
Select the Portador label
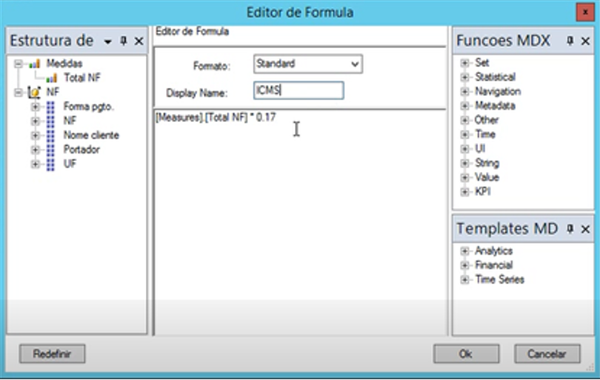(x=81, y=150)
